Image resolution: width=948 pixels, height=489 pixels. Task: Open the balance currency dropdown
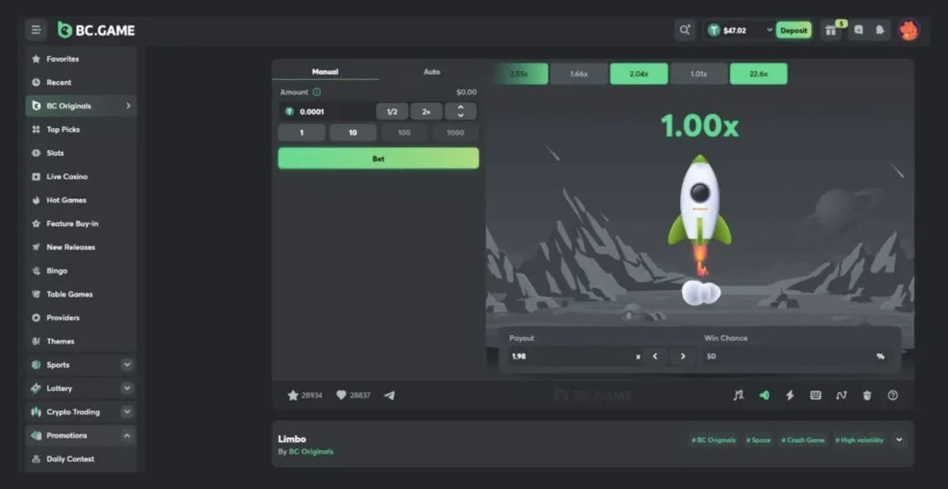coord(769,30)
